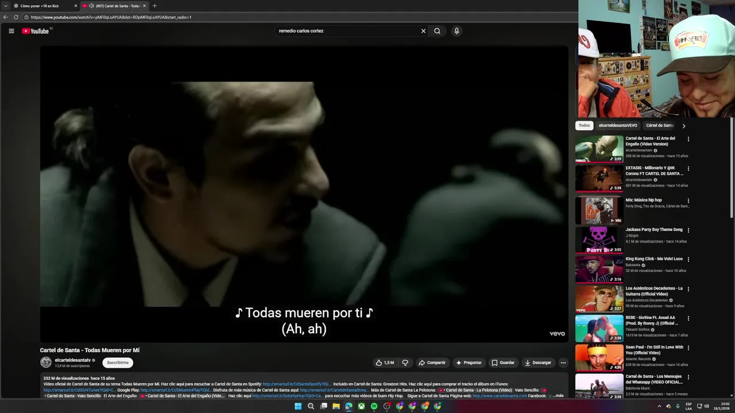
Task: Start voice search with the microphone
Action: click(457, 31)
